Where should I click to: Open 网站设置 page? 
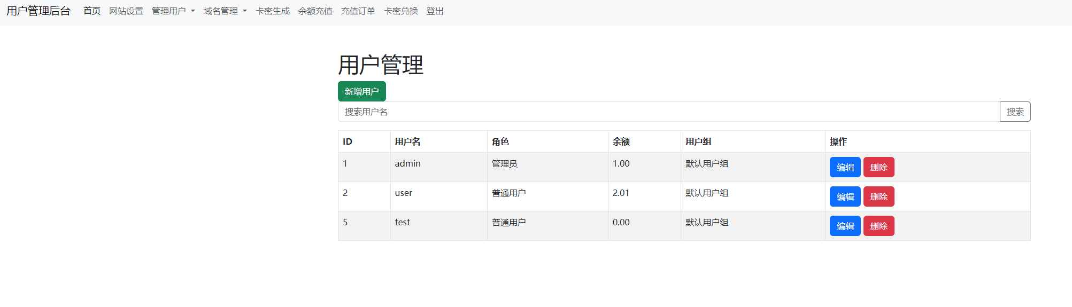pos(126,11)
